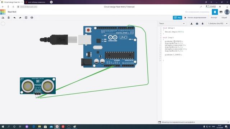The image size is (230, 129).
Task: Open the user profile avatar
Action: (x=227, y=12)
